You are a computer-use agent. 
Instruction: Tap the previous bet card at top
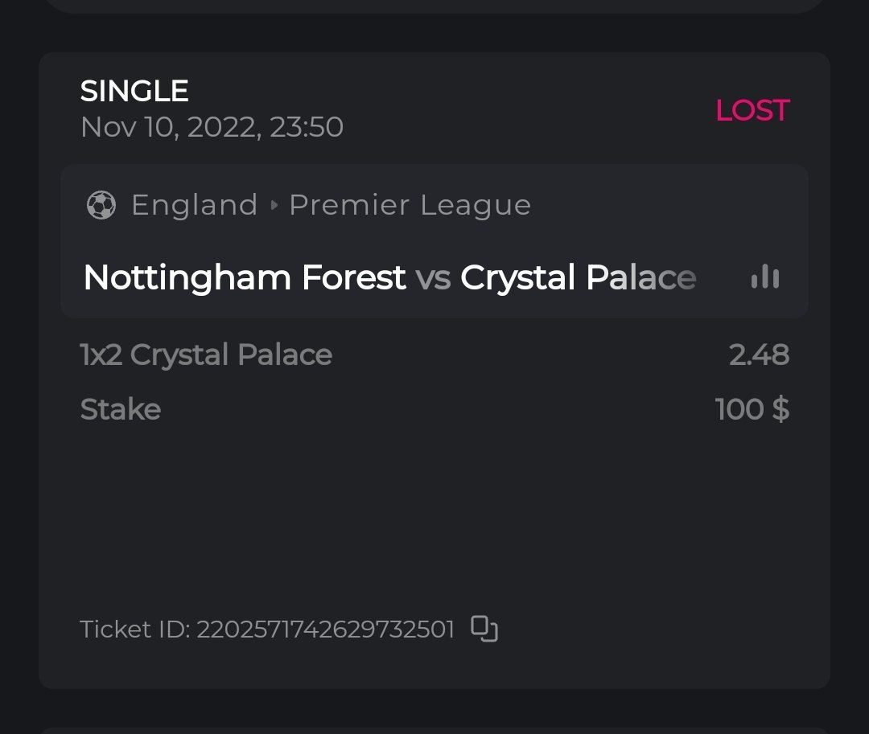click(x=434, y=6)
